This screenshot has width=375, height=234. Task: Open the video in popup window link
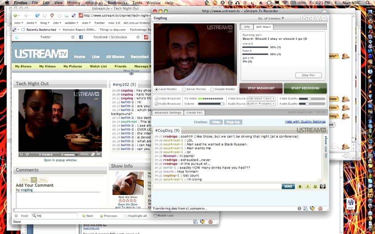coord(60,160)
